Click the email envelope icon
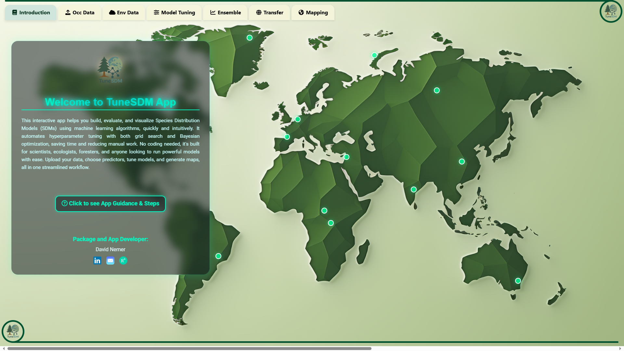 coord(110,261)
